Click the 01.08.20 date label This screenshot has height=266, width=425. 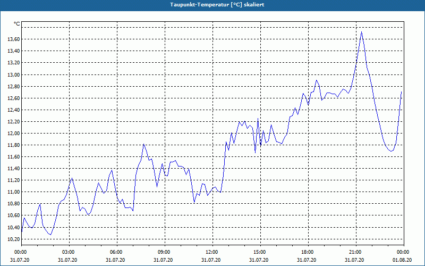(402, 260)
